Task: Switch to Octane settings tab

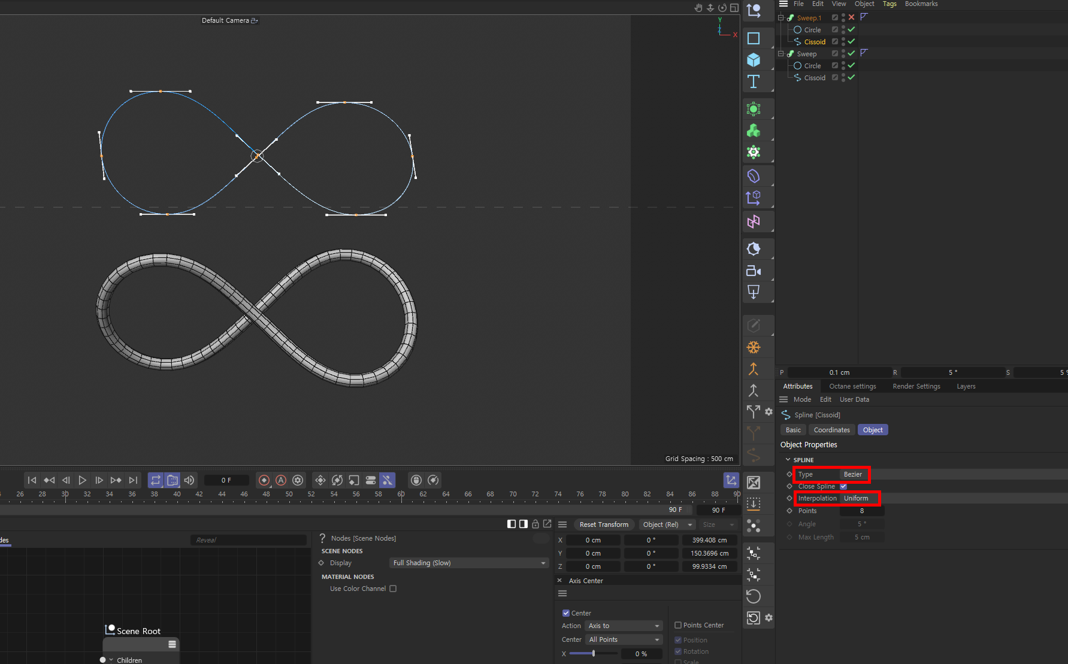Action: pos(852,386)
